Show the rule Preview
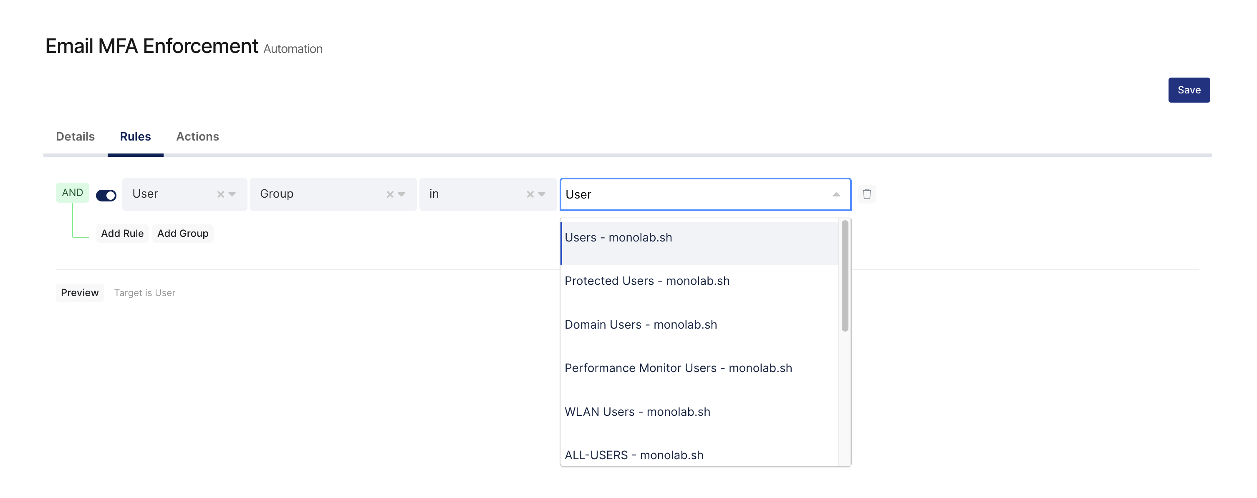Viewport: 1257px width, 498px height. click(x=80, y=293)
